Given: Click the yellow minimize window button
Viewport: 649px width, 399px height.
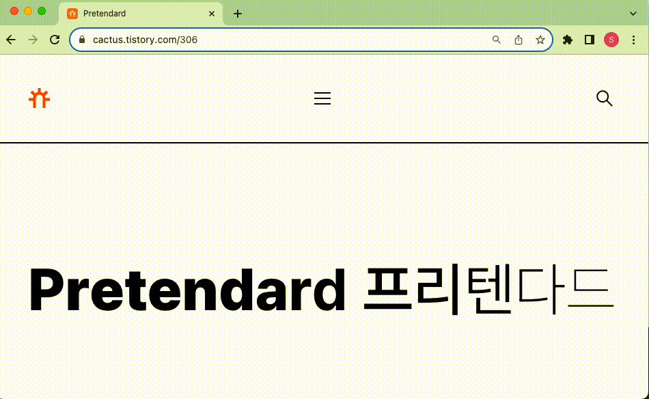Looking at the screenshot, I should (x=28, y=11).
